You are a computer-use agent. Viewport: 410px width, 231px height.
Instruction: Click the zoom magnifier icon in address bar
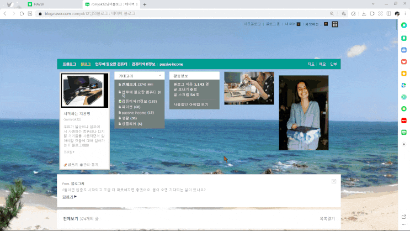point(332,14)
